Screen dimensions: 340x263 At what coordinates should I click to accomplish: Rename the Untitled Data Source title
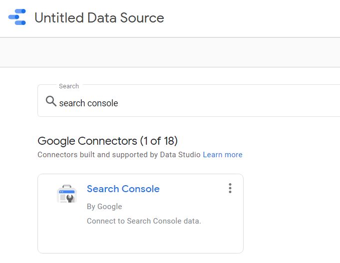(x=99, y=17)
